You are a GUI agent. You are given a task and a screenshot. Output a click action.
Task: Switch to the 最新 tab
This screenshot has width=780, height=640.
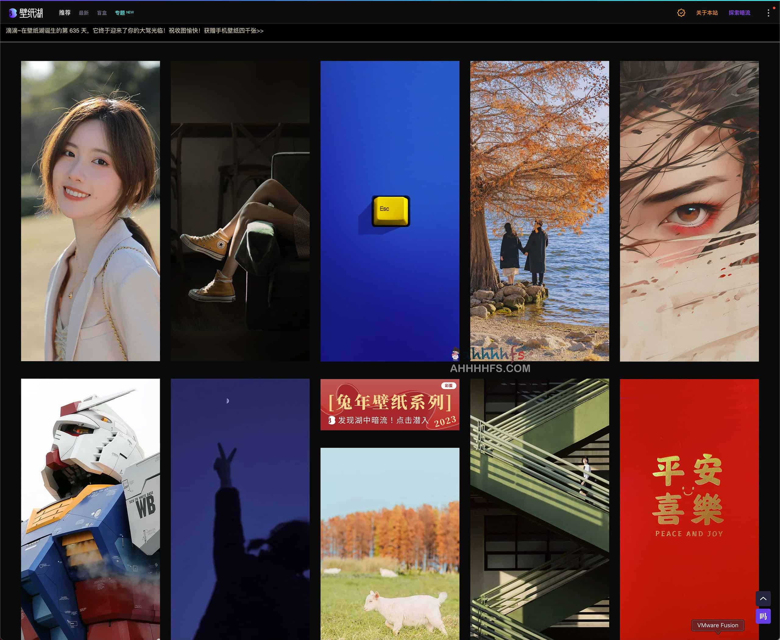[x=84, y=13]
